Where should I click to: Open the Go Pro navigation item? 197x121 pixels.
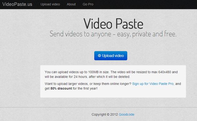[88, 4]
